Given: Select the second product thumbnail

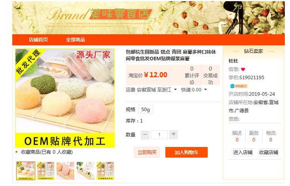Looking at the screenshot, I should tap(45, 171).
